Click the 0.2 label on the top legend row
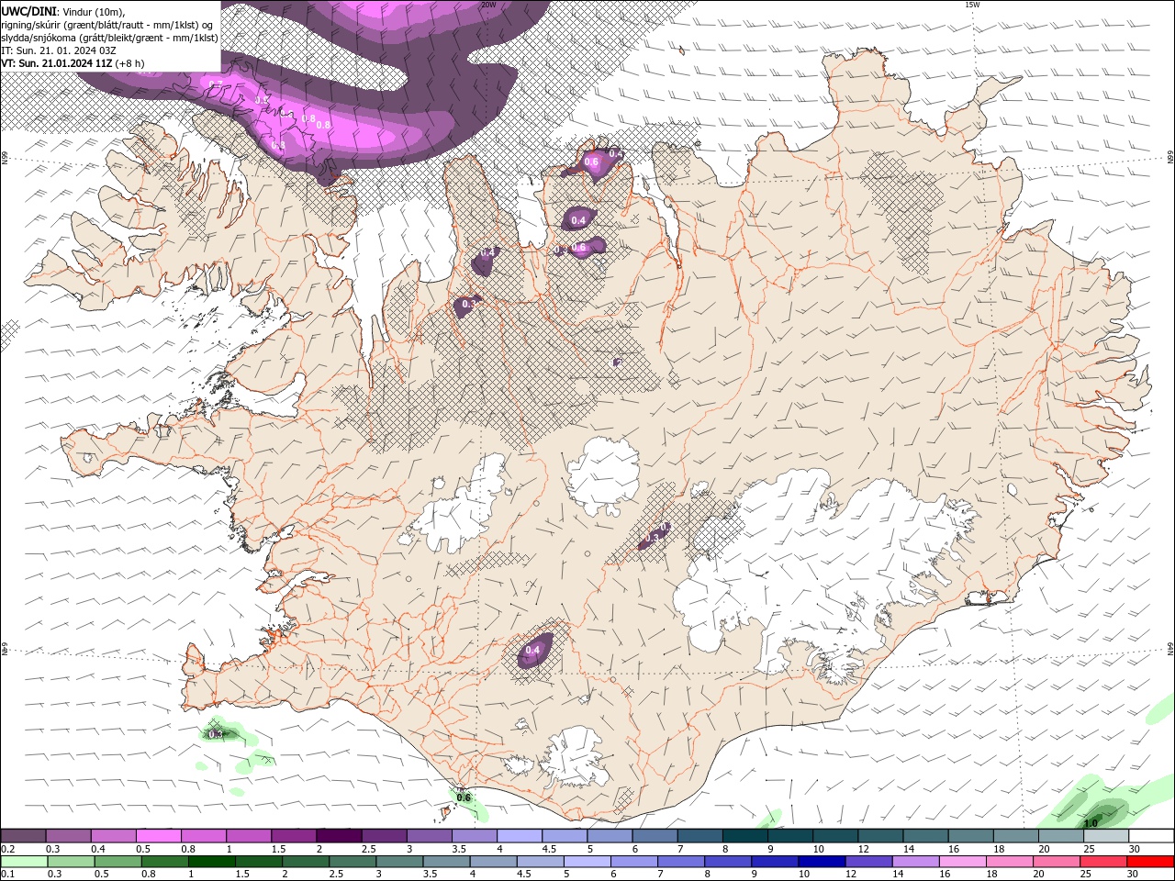1175x881 pixels. [8, 849]
